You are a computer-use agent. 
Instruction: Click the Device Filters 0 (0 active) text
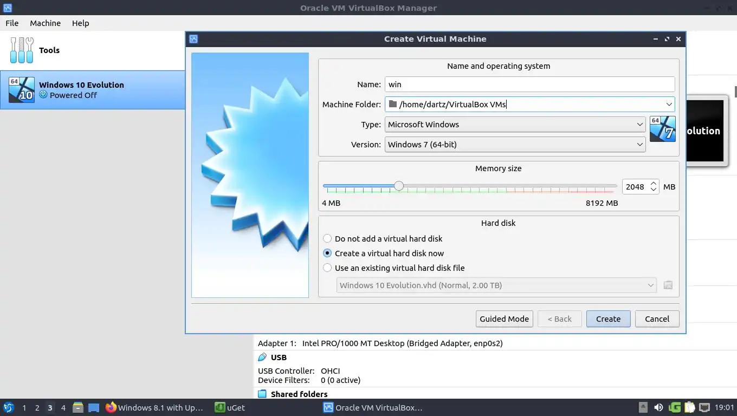tap(309, 380)
